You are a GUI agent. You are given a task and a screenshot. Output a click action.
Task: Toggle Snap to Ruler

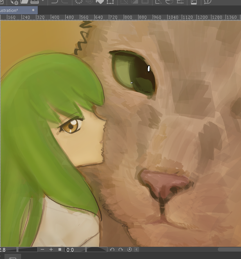click(x=159, y=1)
